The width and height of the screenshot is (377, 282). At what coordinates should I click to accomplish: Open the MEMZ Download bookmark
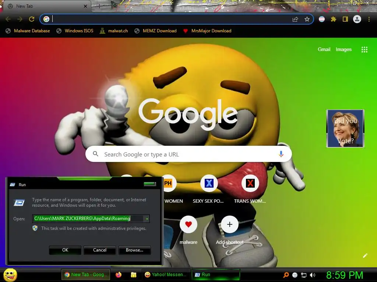coord(156,31)
